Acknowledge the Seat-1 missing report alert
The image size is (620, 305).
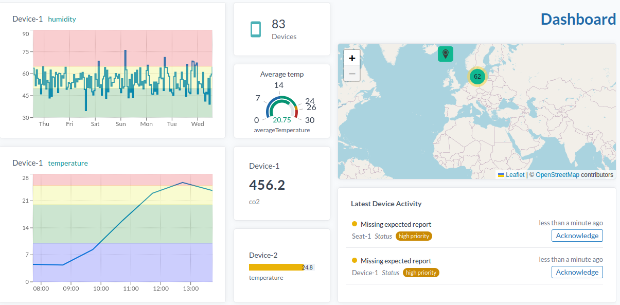(577, 236)
